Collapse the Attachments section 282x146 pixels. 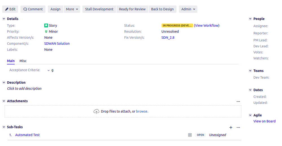click(x=4, y=101)
